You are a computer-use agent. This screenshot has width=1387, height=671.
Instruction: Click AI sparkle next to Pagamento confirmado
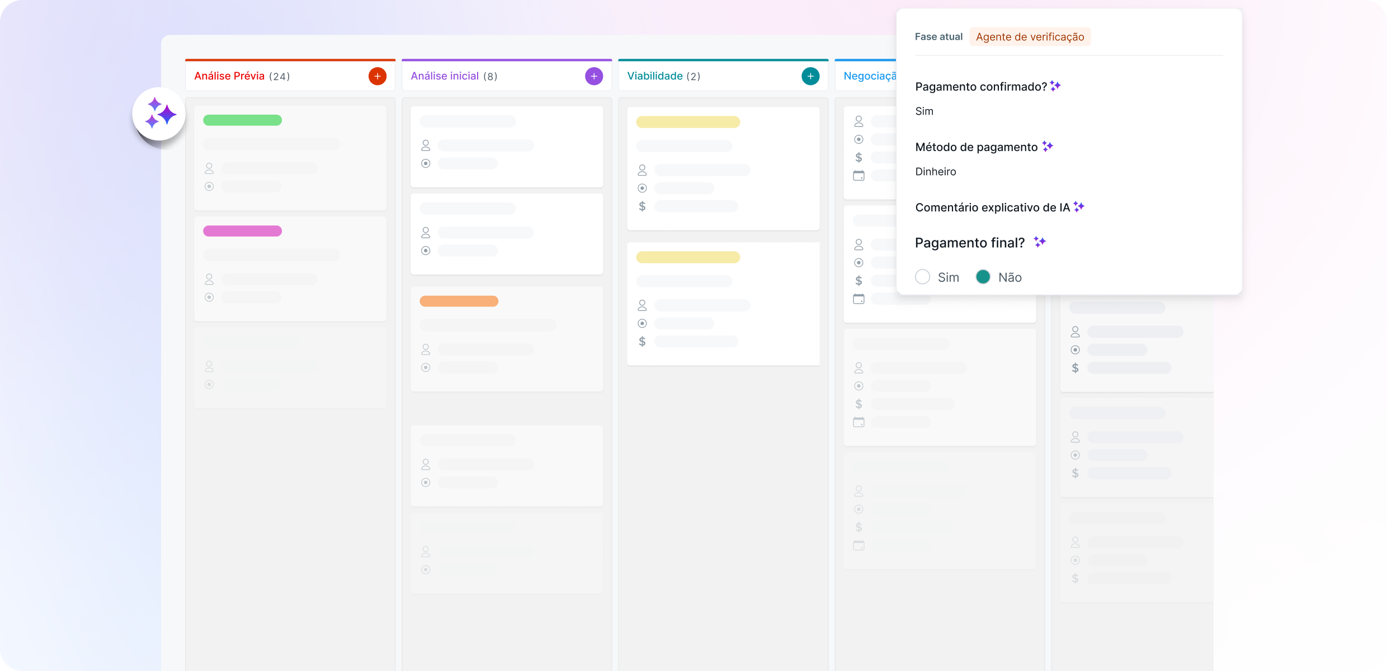1055,86
